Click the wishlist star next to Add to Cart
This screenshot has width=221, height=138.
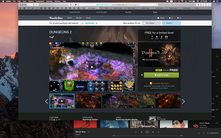142,75
